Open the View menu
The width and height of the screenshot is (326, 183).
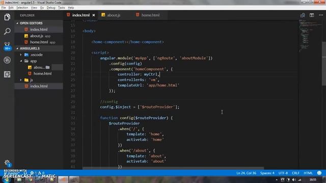34,8
